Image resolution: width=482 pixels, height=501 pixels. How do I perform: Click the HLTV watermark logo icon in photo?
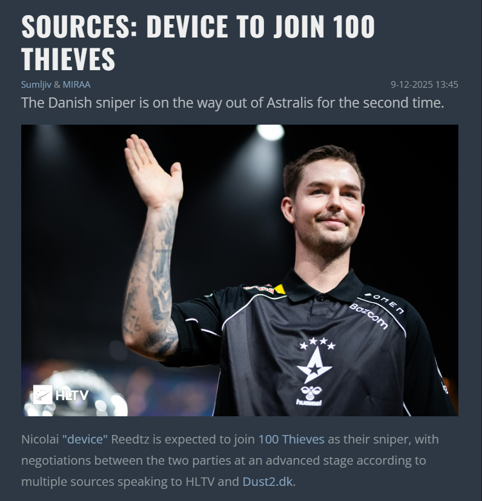tap(42, 395)
